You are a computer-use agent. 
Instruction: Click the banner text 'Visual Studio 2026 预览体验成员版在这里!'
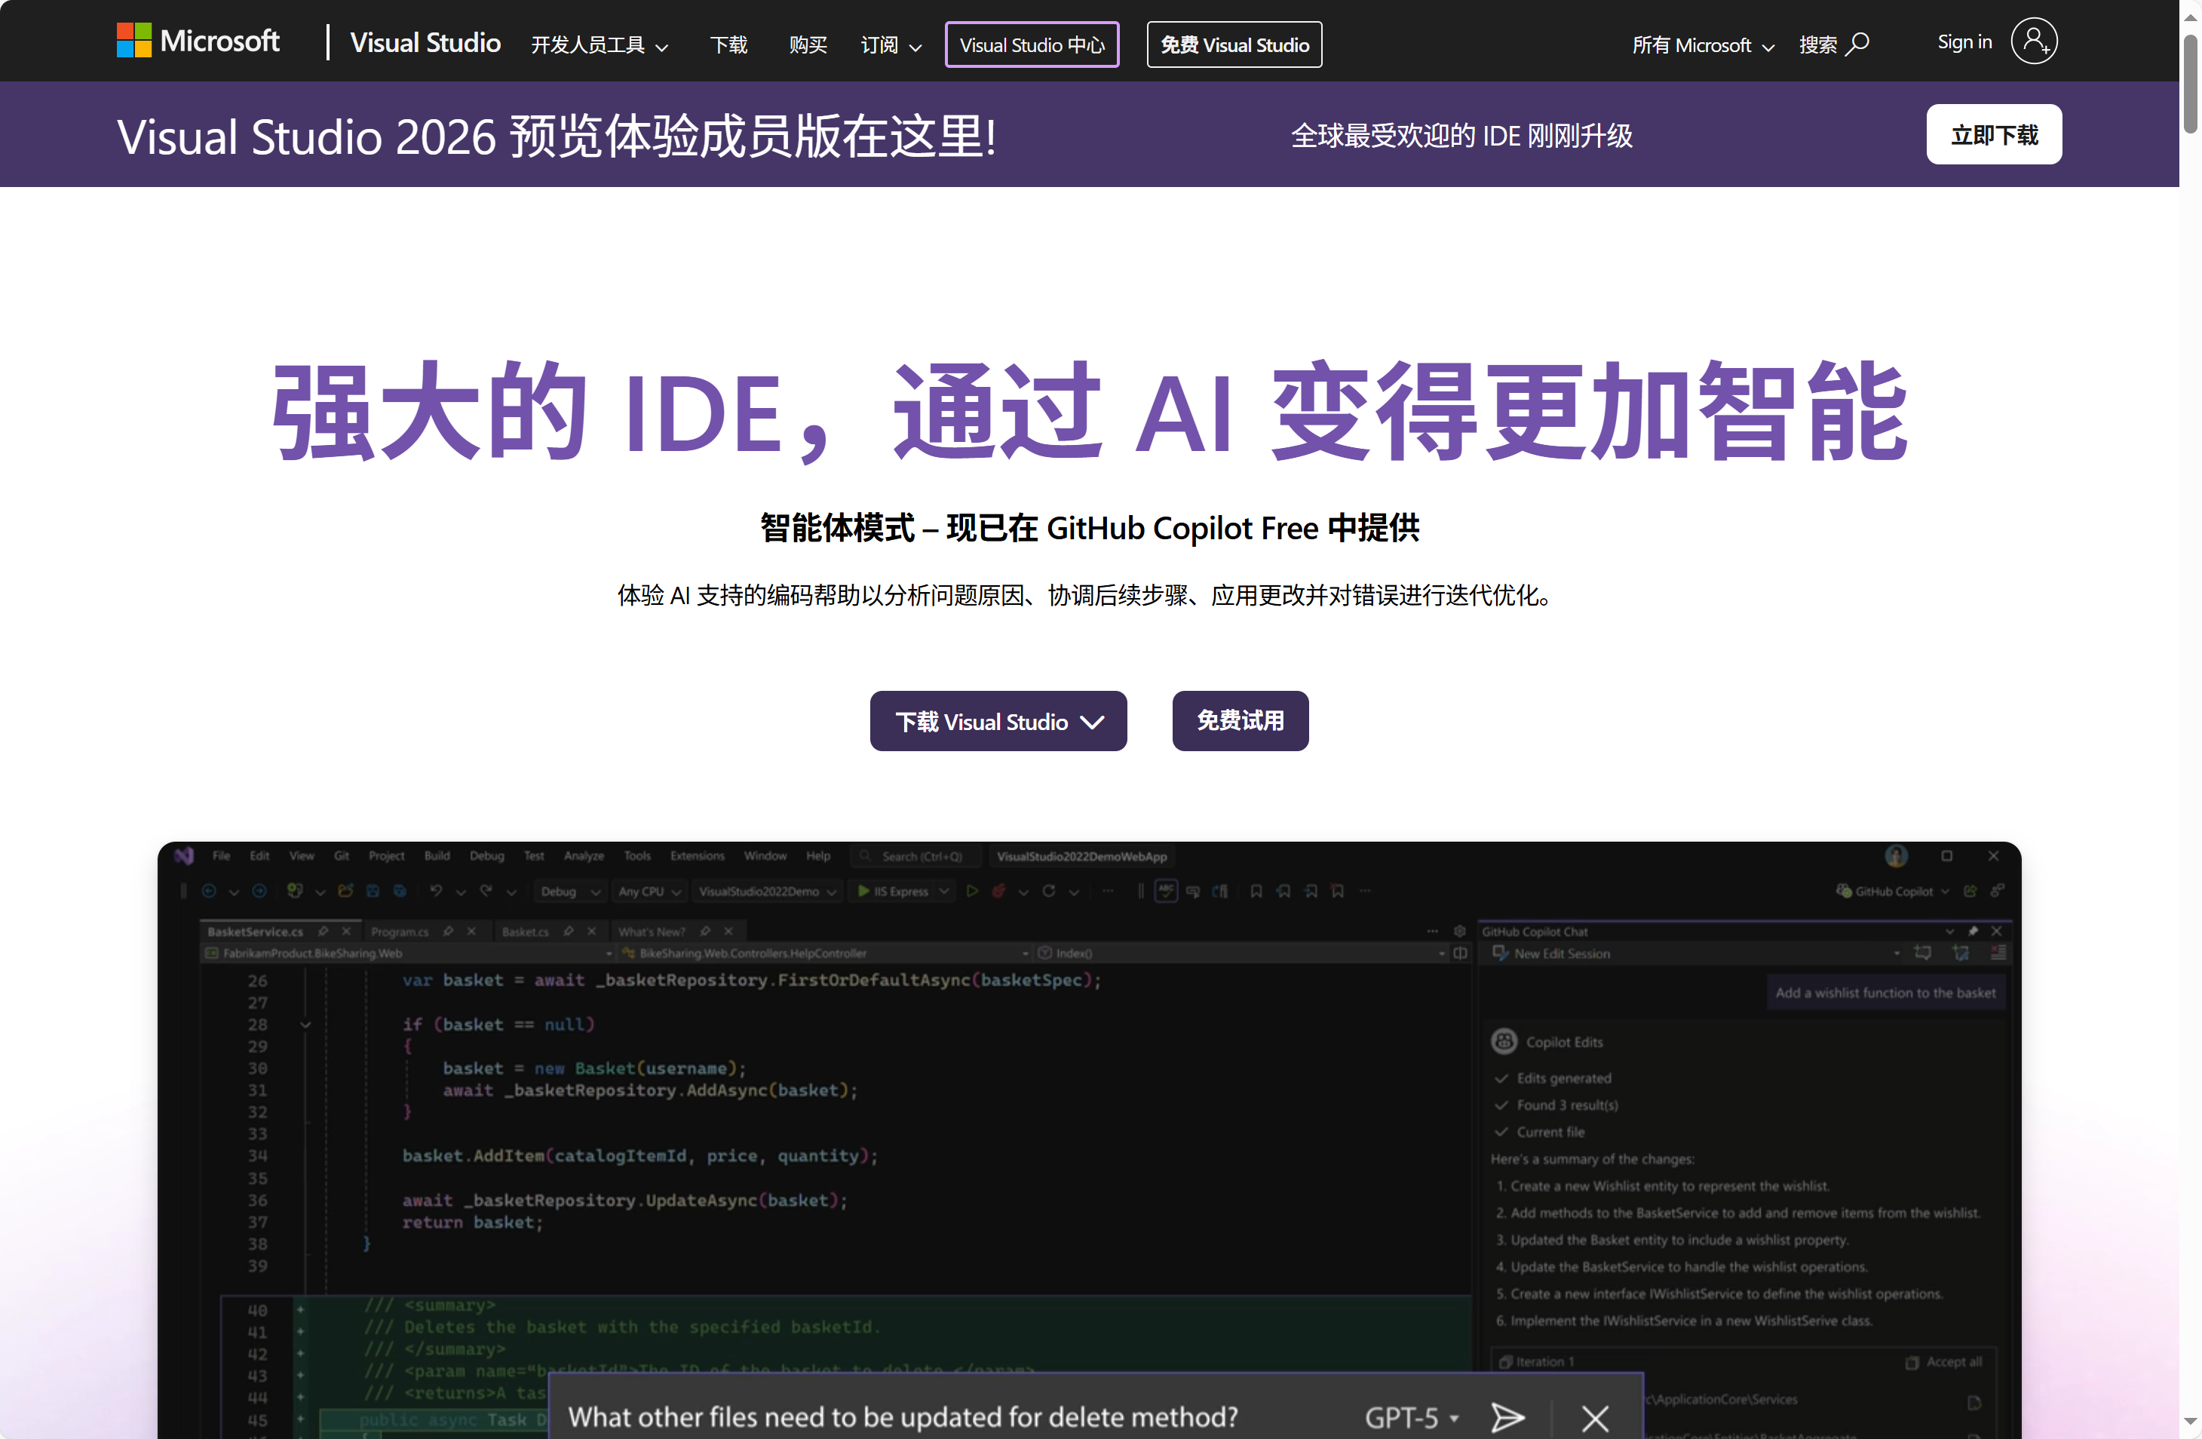(557, 136)
